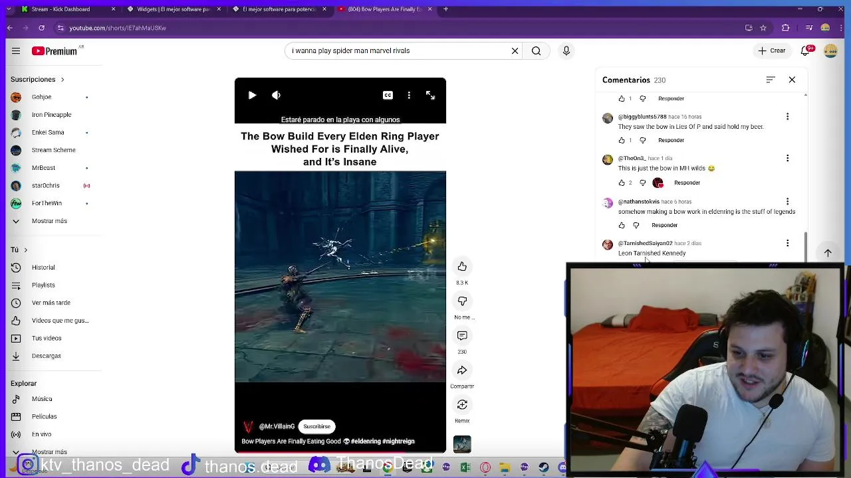
Task: Open browser extensions puzzle icon
Action: click(x=785, y=28)
